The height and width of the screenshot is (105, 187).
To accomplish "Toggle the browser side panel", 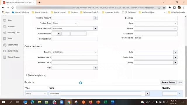I will pos(174,8).
